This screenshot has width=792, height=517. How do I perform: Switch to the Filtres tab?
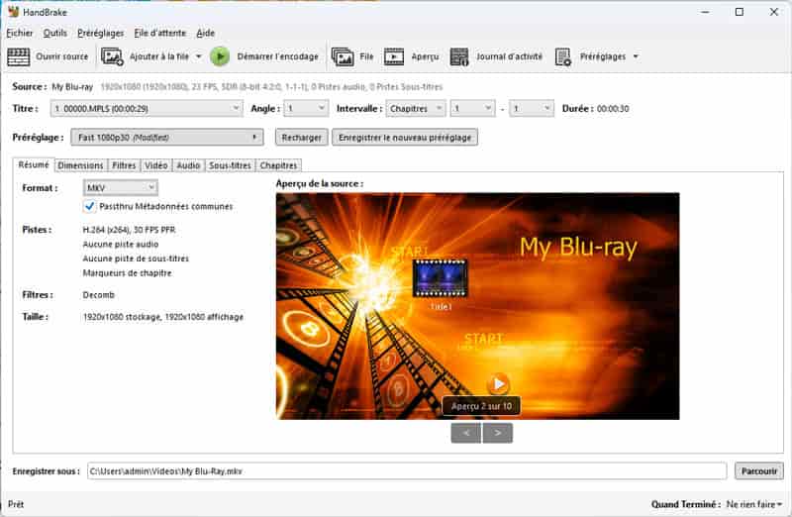point(124,165)
